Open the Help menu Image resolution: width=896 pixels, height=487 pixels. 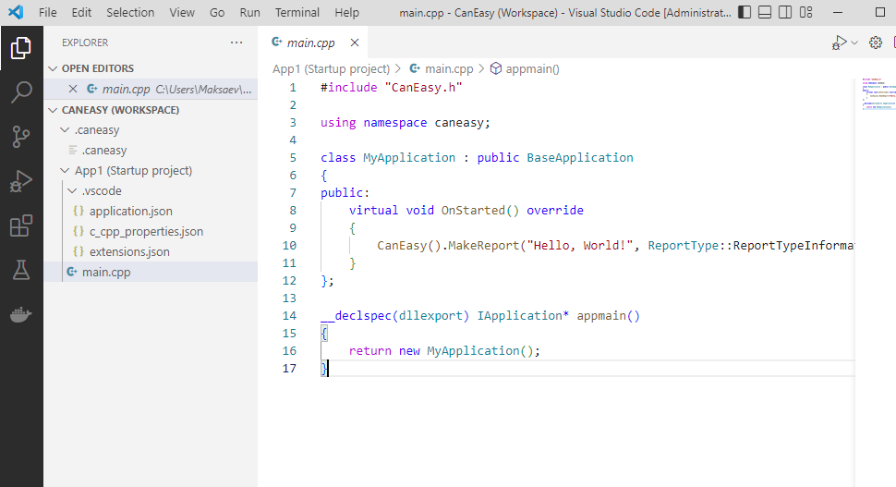tap(347, 13)
